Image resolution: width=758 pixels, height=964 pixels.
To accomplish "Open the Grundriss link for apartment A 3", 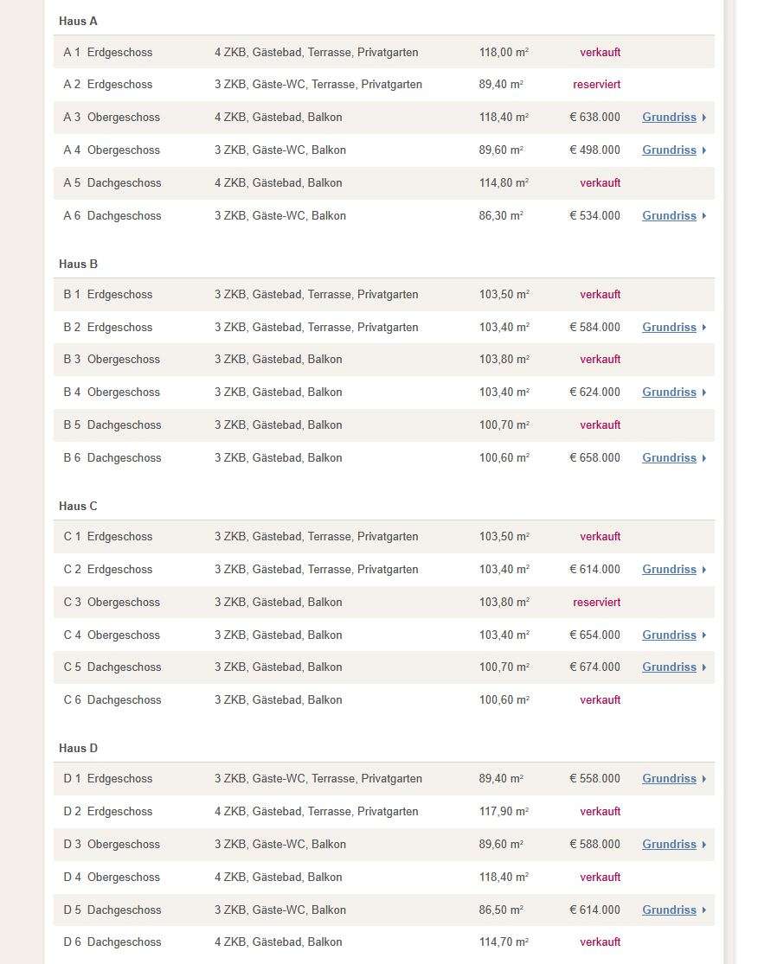I will point(669,118).
